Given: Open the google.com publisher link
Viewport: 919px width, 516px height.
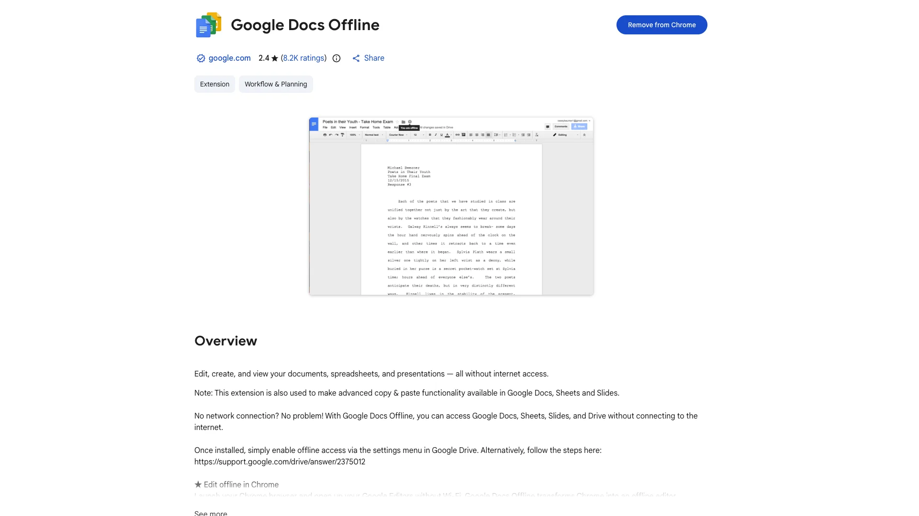Looking at the screenshot, I should point(229,58).
